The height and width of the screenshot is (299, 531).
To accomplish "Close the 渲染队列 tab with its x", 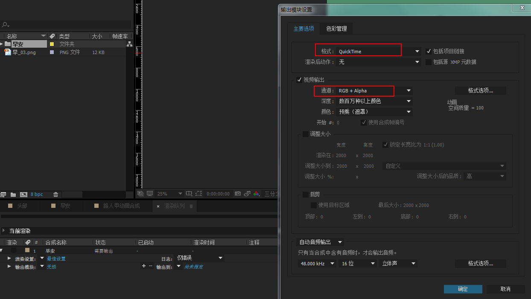I will 158,206.
